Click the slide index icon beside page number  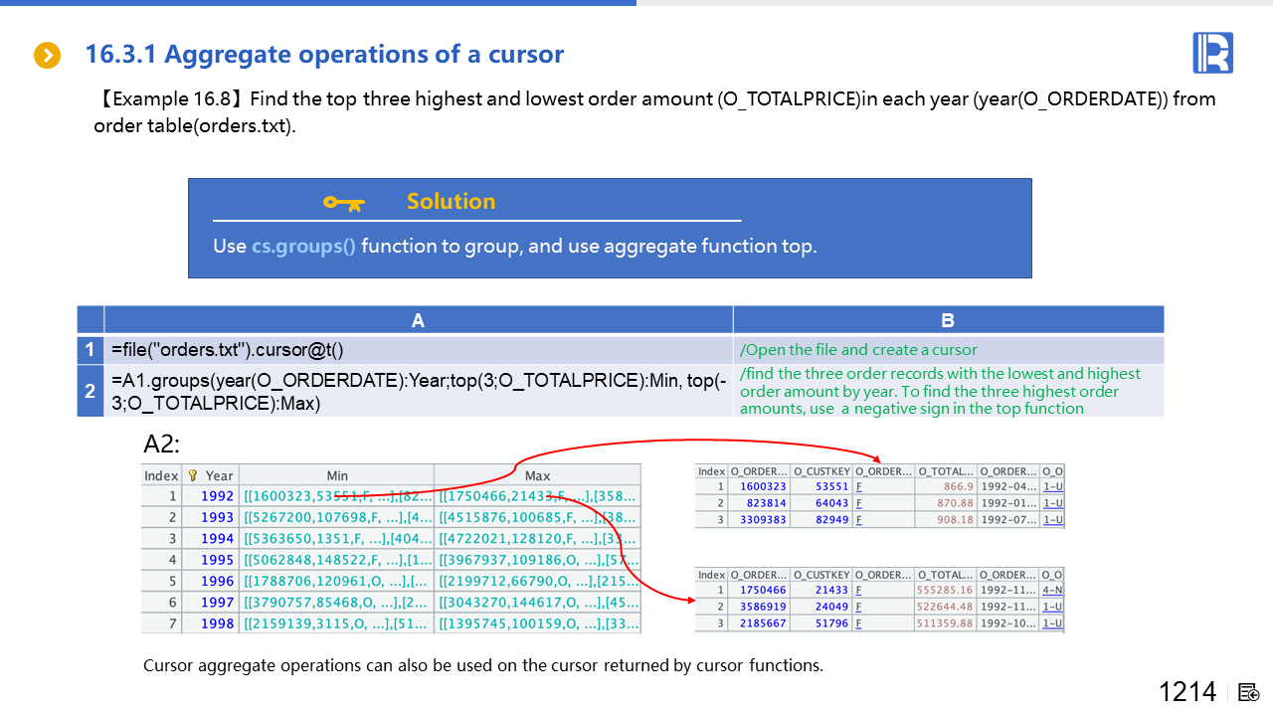(1249, 692)
